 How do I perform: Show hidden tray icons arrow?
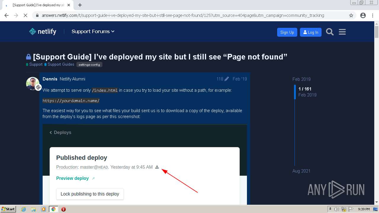pos(330,209)
